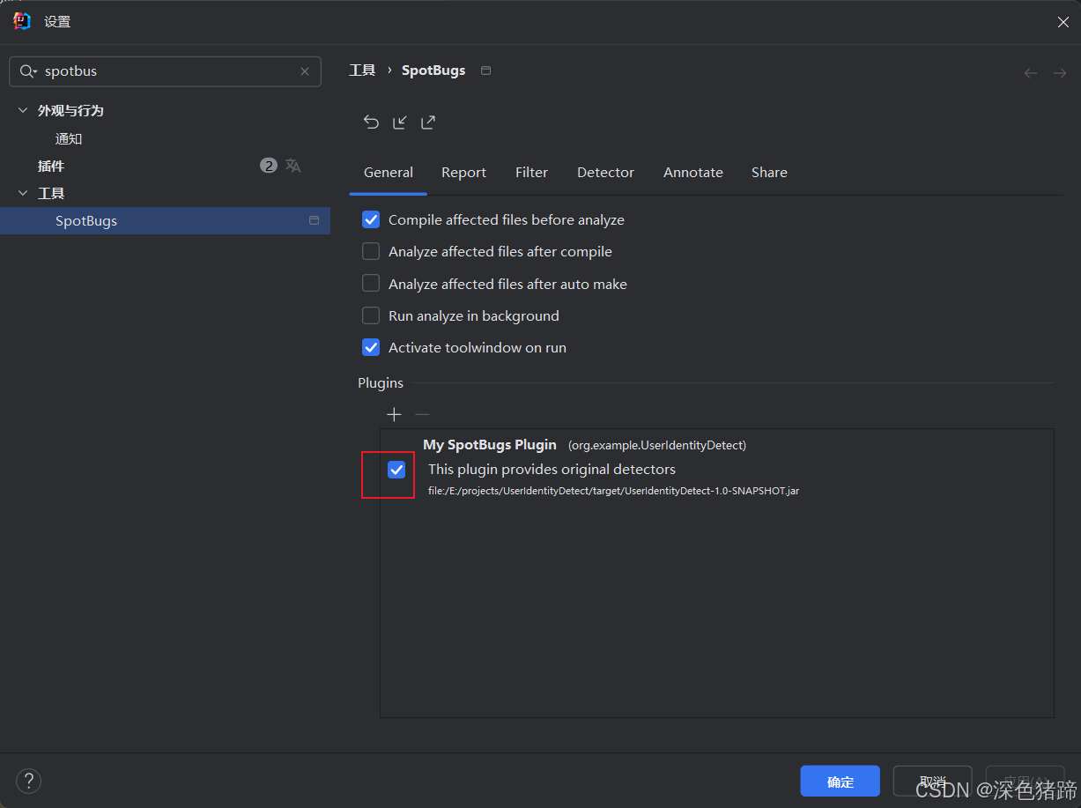Collapse the 外观与行为 tree node
Viewport: 1081px width, 808px height.
tap(23, 110)
